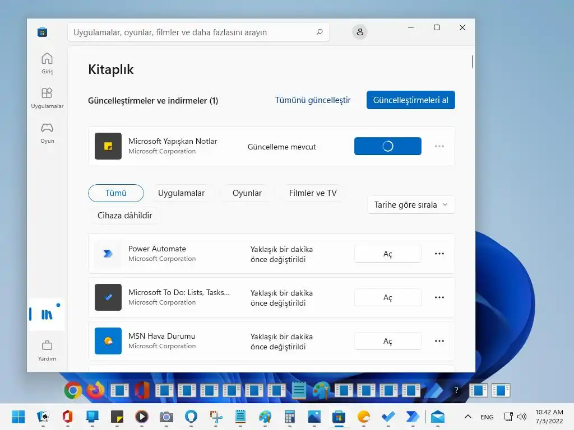Select the Filmler ve TV filter
This screenshot has width=574, height=430.
pyautogui.click(x=313, y=193)
